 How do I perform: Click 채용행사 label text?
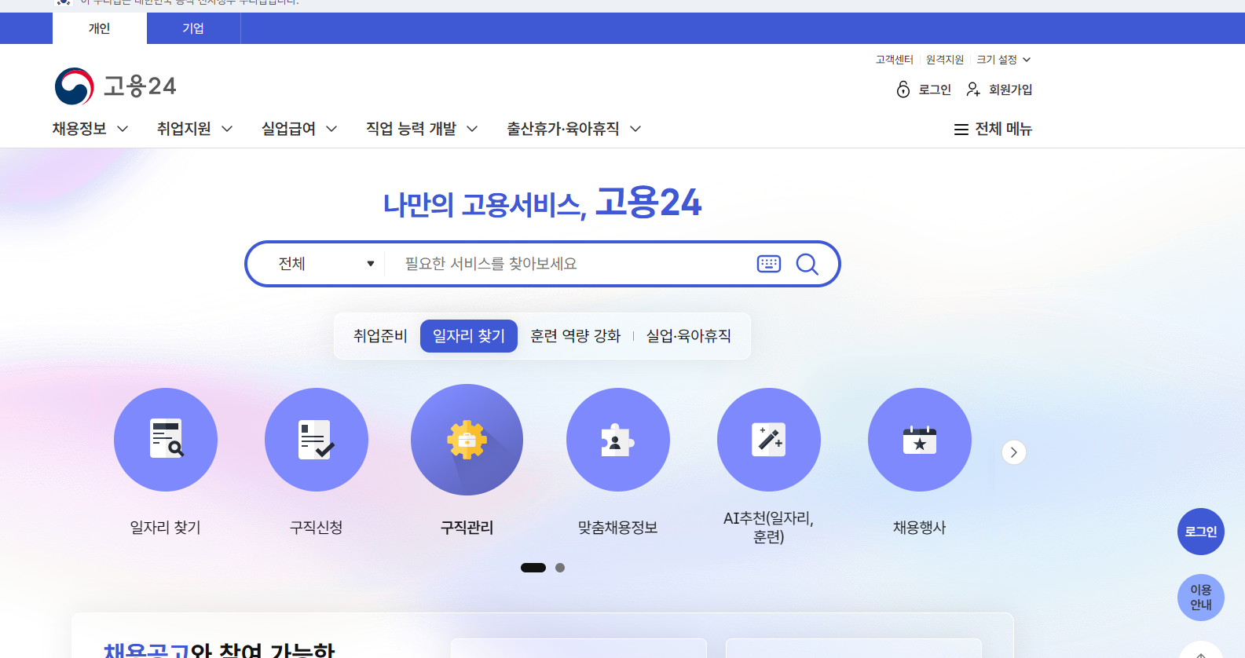pos(920,528)
